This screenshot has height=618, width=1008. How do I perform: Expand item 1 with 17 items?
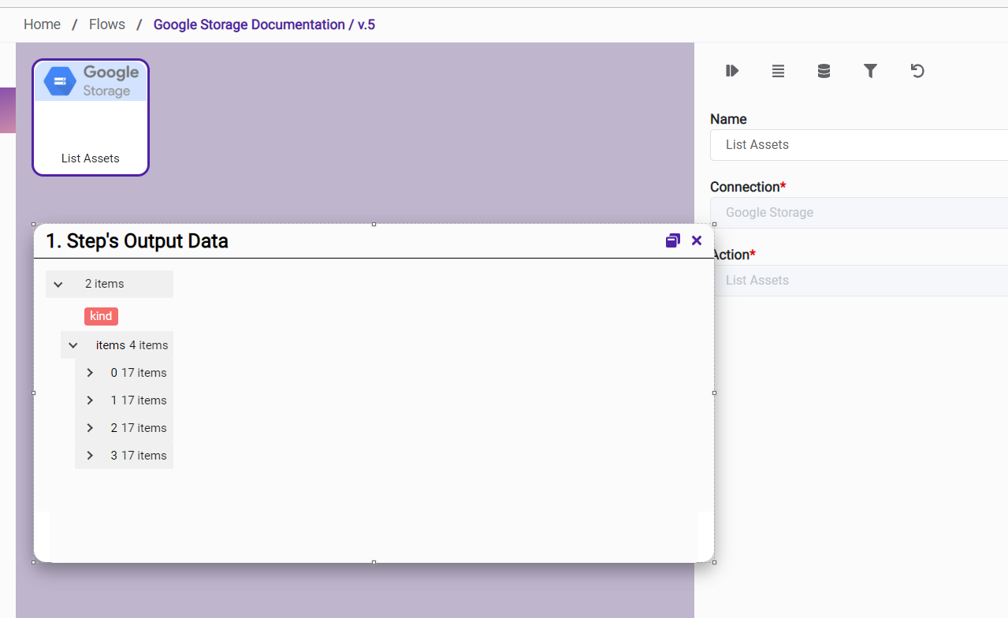click(x=90, y=400)
